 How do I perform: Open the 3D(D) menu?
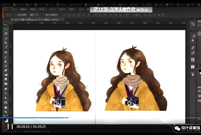pos(81,9)
